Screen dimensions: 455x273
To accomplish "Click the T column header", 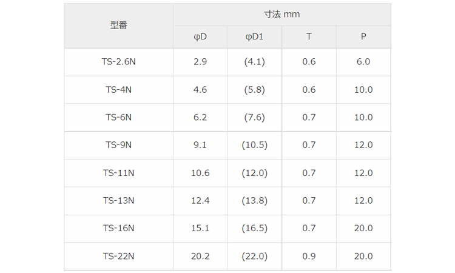I will [309, 36].
